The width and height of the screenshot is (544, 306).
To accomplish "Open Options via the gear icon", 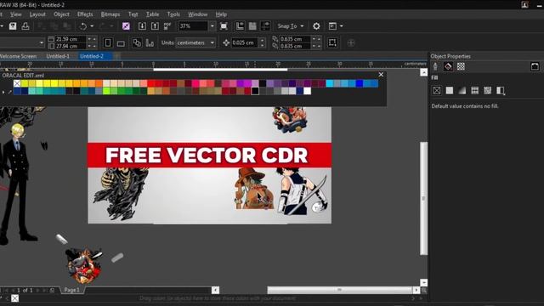I will [x=316, y=26].
